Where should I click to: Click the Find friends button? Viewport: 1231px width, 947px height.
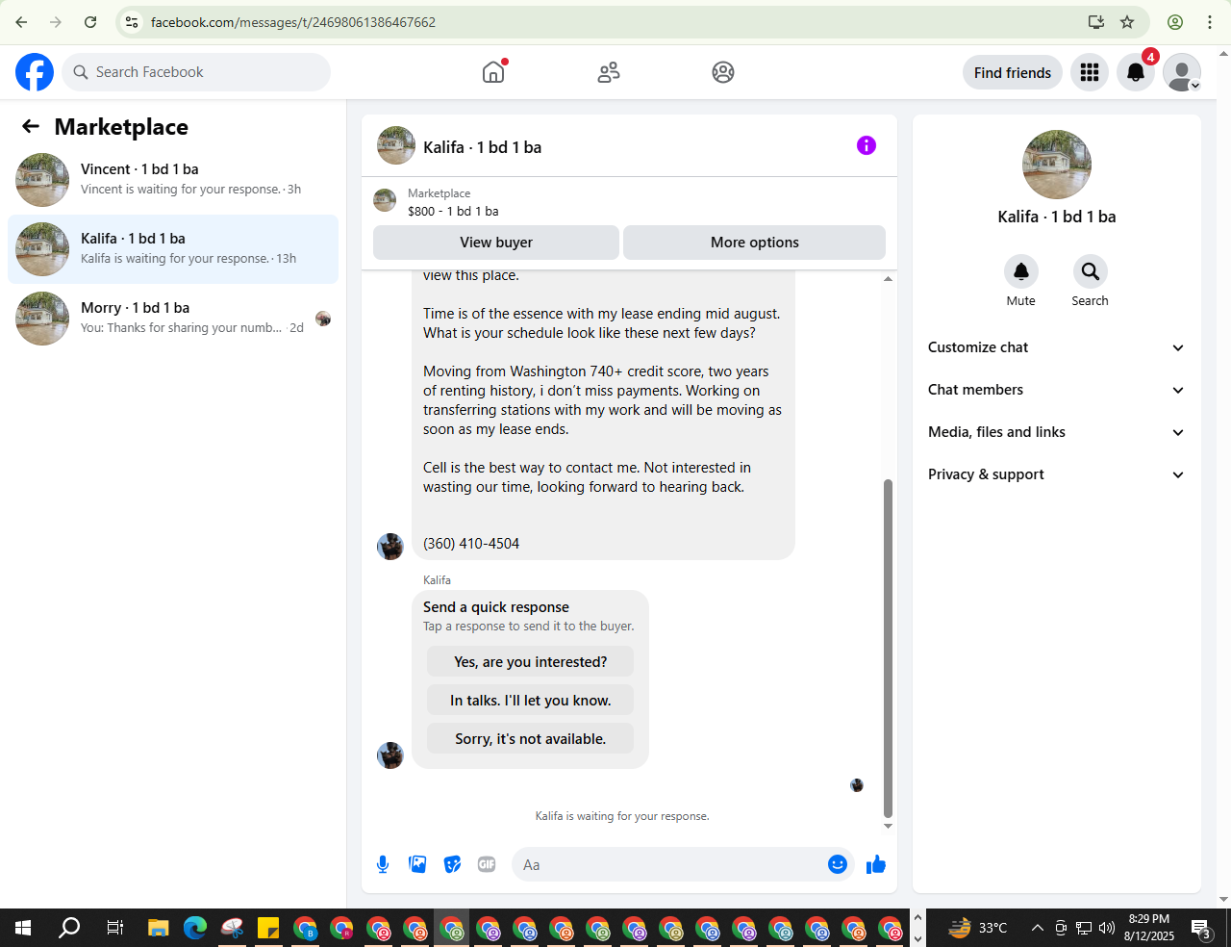click(1013, 72)
